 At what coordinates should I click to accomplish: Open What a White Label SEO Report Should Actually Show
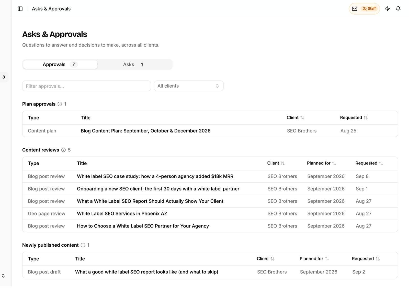150,201
